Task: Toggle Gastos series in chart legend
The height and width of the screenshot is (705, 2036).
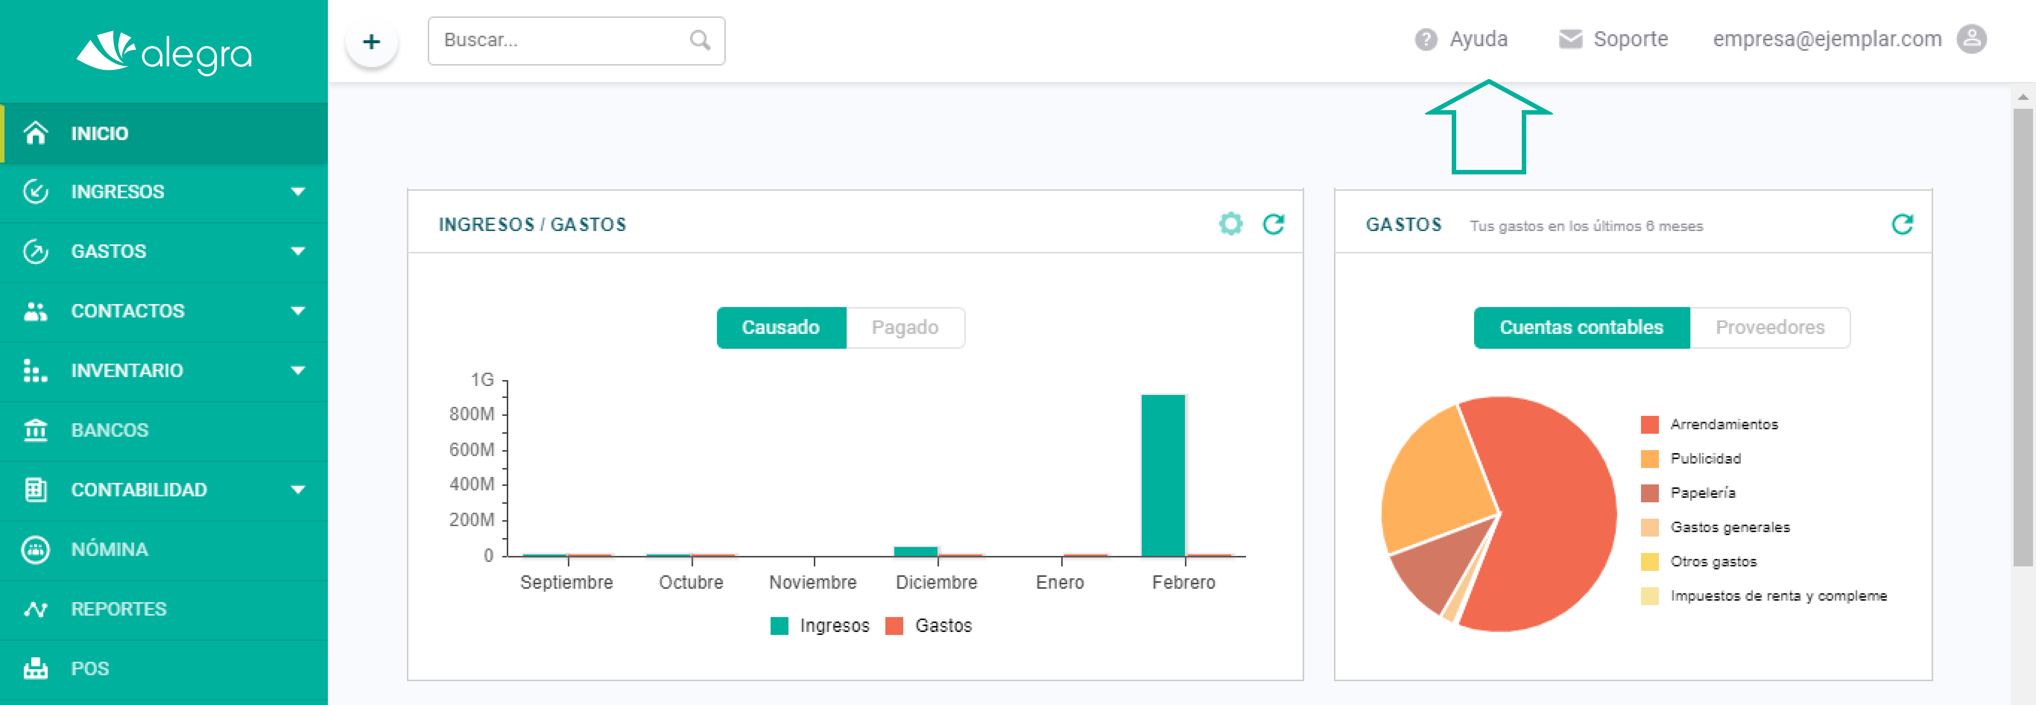Action: [929, 625]
